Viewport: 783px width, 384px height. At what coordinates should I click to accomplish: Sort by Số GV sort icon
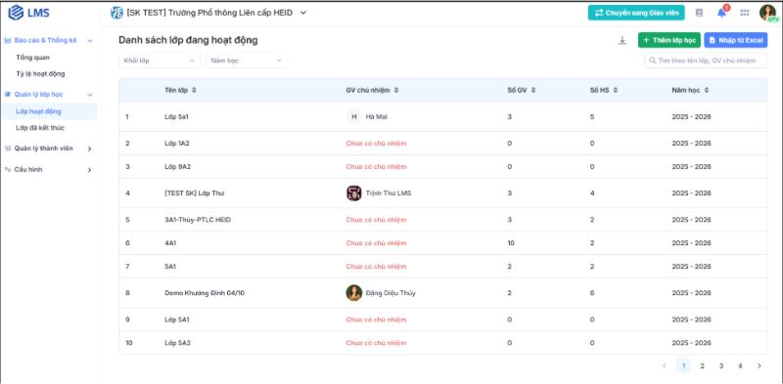click(x=533, y=90)
